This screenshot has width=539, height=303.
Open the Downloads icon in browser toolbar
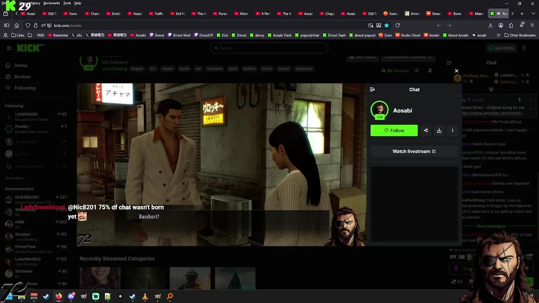pos(491,25)
